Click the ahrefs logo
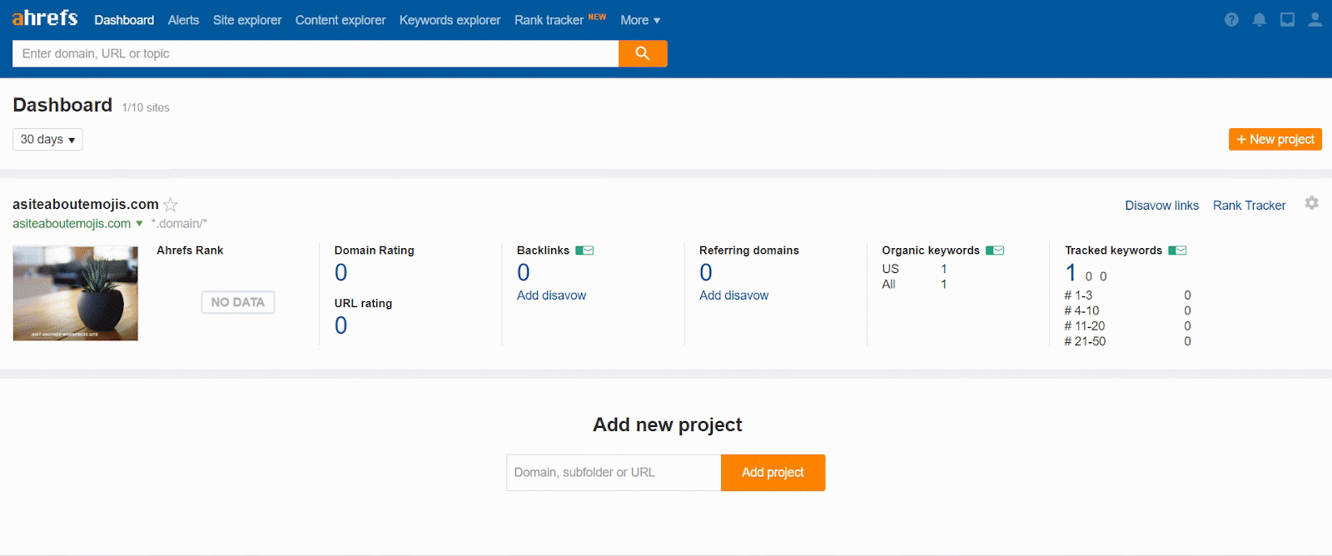This screenshot has width=1332, height=556. (x=45, y=18)
